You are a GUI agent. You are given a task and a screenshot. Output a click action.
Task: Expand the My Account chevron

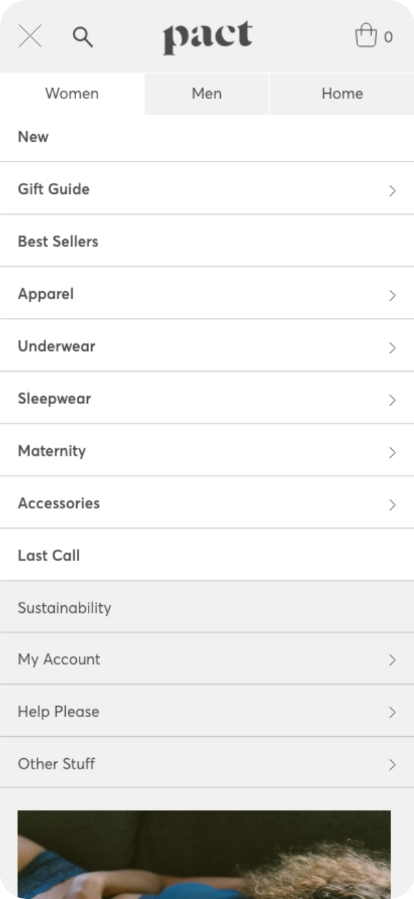[392, 660]
